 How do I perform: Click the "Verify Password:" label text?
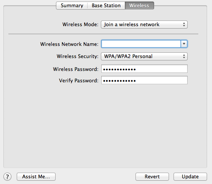pos(79,80)
